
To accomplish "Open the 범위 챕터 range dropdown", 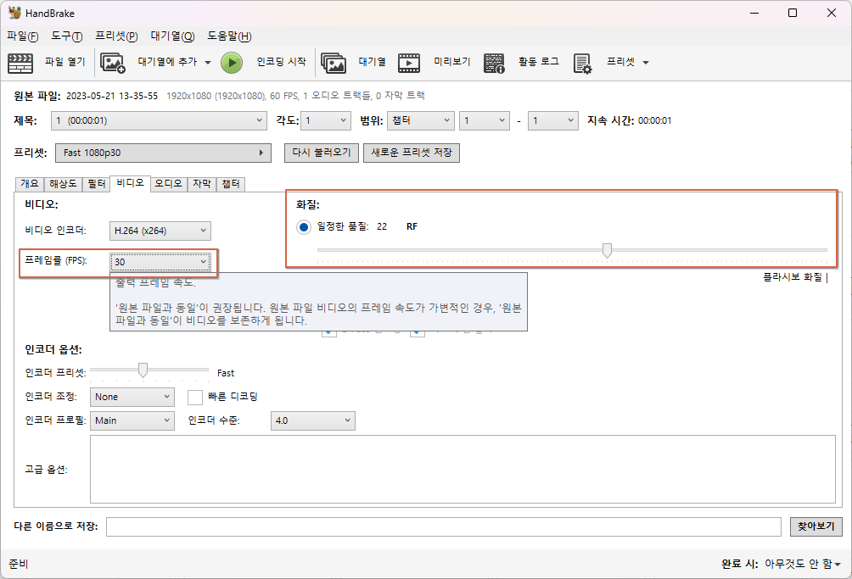I will click(421, 120).
